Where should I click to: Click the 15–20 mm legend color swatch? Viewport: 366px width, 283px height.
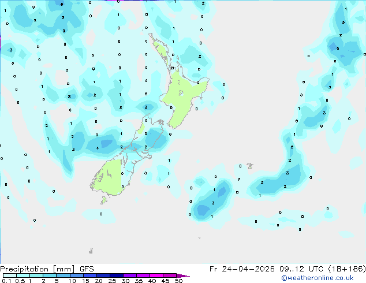coord(89,275)
